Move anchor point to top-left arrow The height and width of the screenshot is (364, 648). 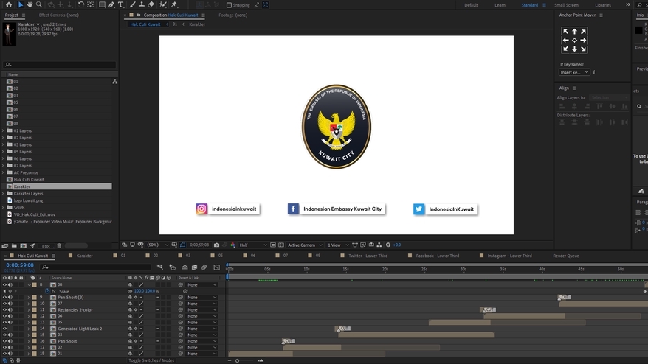[x=565, y=32]
